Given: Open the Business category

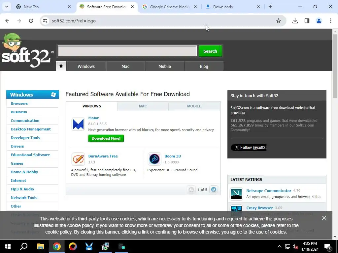Looking at the screenshot, I should click(x=19, y=112).
